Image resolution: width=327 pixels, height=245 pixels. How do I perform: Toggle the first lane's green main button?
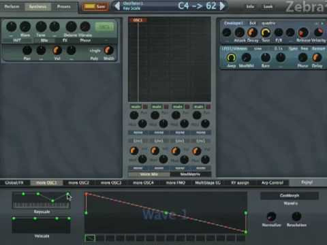click(136, 107)
